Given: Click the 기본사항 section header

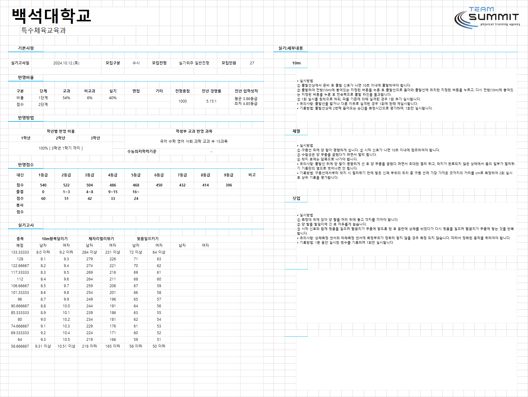Looking at the screenshot, I should point(26,48).
